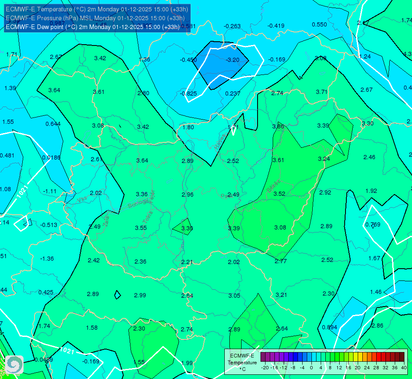Click the 3.55 temperature value
Viewport: 412px width, 379px height.
tap(141, 228)
